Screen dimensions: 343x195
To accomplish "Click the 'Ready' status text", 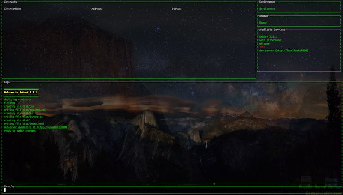I will [x=263, y=23].
